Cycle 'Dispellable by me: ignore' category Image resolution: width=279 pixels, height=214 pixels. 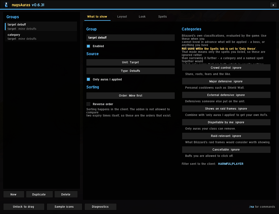tap(226, 122)
